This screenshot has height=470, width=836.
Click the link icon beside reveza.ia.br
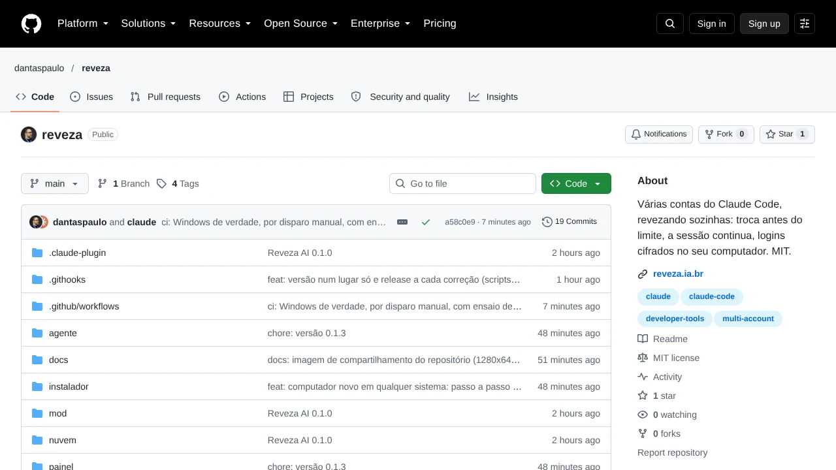(643, 274)
